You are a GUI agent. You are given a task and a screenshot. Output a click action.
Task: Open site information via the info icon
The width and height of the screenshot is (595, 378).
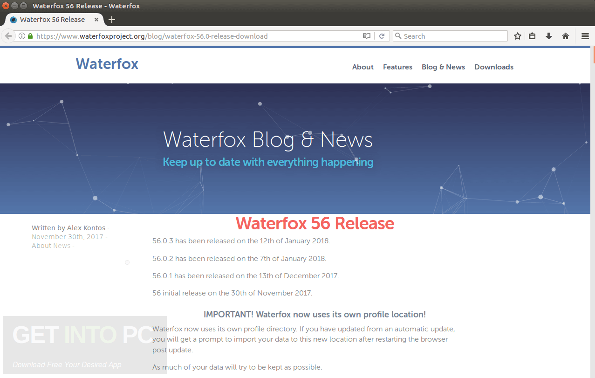pyautogui.click(x=21, y=36)
